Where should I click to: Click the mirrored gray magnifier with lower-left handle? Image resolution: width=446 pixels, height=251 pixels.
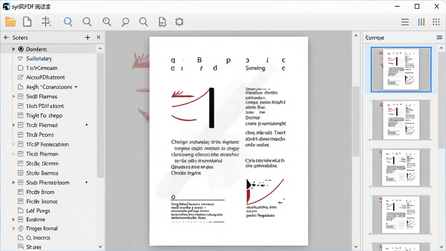point(125,22)
